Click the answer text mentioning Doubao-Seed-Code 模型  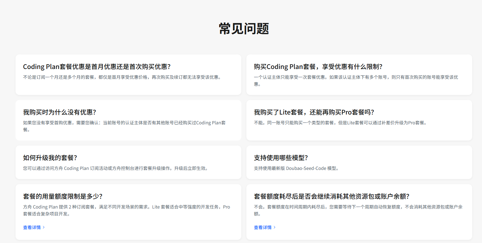click(297, 168)
